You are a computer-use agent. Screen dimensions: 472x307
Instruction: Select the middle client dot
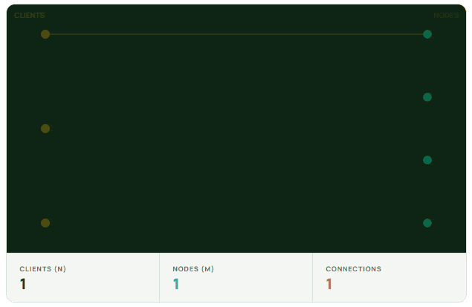tap(45, 129)
